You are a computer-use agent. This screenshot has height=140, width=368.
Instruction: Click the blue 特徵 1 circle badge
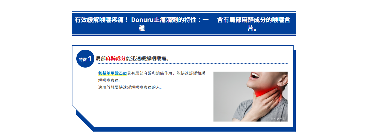pos(85,59)
